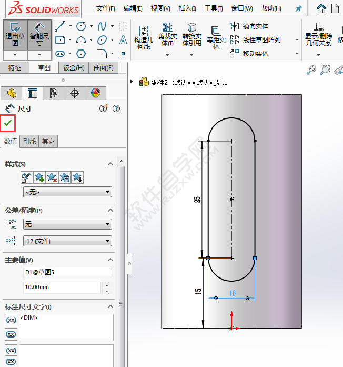Open the 插入(I) menu
Viewport: 343px width, 367px height.
coord(187,8)
